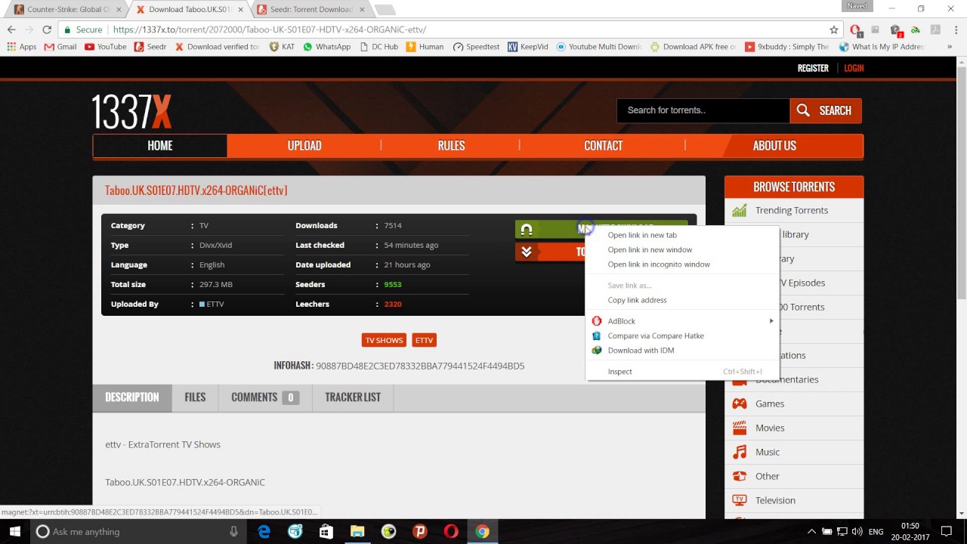
Task: Click the 1337X site logo
Action: (132, 111)
